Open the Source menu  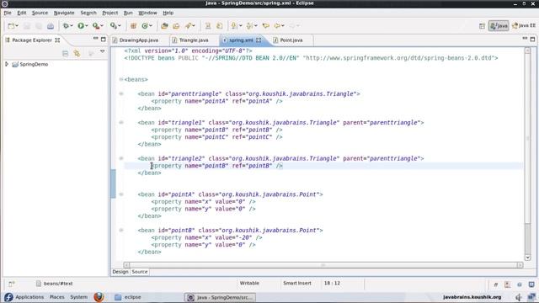point(40,13)
